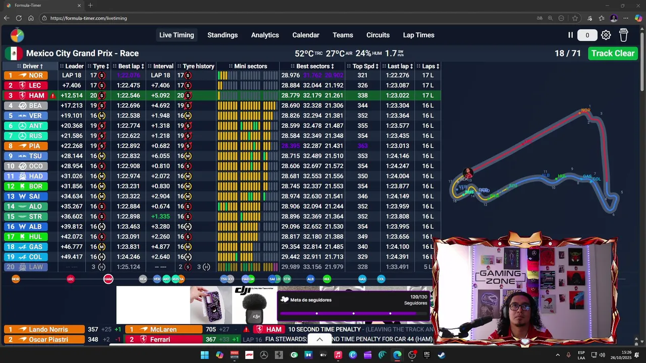Image resolution: width=646 pixels, height=363 pixels.
Task: Expand the FIA stewards message bar chevron
Action: (319, 340)
